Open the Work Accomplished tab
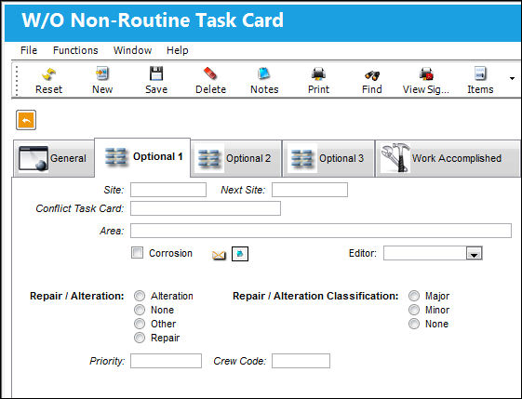 coord(448,158)
